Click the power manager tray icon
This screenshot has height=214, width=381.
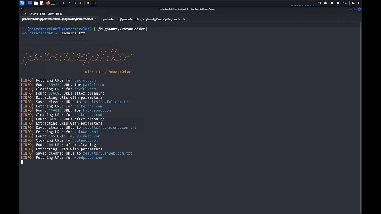[338, 3]
